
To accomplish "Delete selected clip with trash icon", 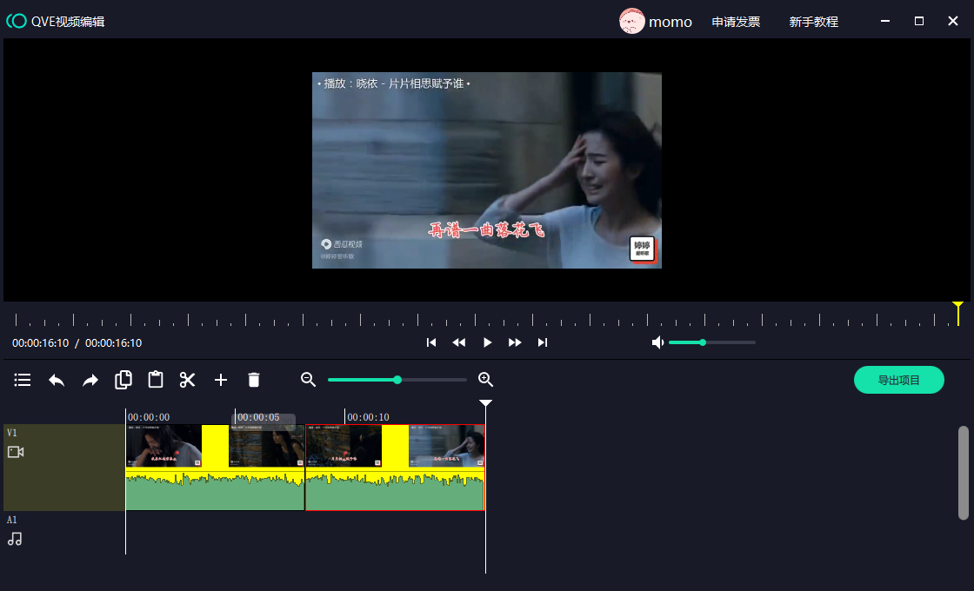I will (254, 380).
